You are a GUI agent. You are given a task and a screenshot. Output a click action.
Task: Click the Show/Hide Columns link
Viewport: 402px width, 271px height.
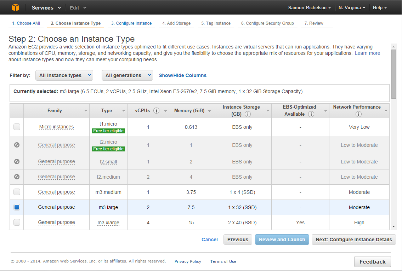point(182,76)
